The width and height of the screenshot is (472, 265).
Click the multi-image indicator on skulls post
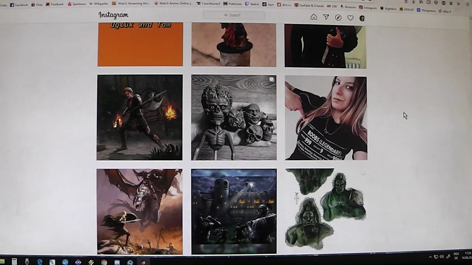(272, 79)
